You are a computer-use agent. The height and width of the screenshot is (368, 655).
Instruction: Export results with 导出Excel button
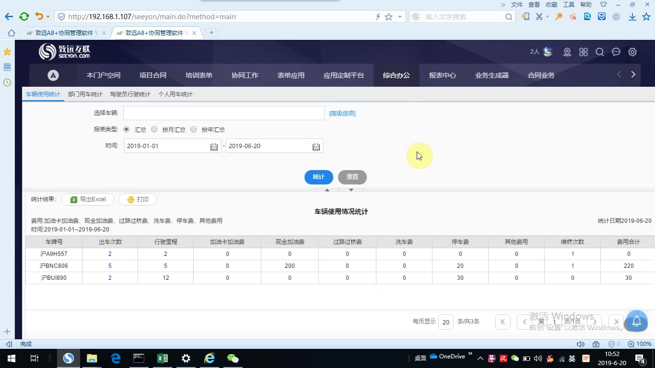[x=88, y=199]
